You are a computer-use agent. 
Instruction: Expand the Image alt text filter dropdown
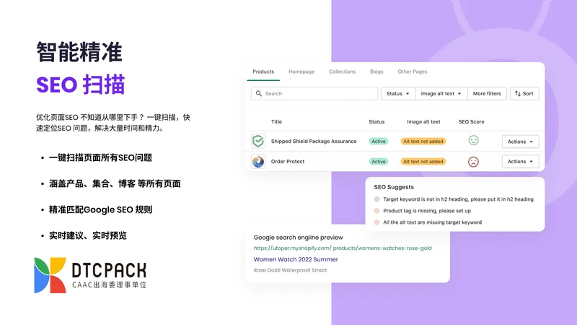point(441,94)
